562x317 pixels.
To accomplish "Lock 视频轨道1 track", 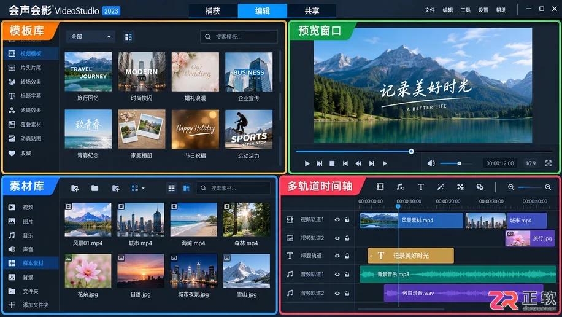I will (x=347, y=219).
